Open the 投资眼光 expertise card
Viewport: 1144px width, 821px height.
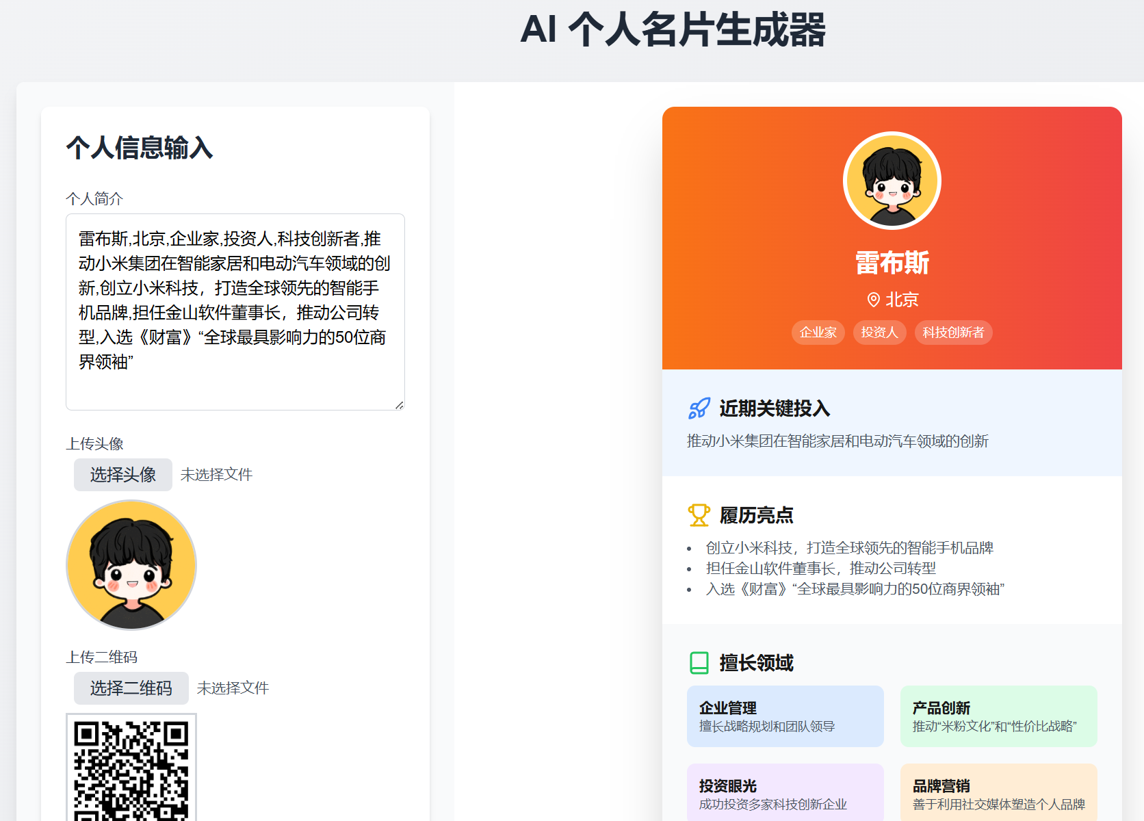point(785,792)
